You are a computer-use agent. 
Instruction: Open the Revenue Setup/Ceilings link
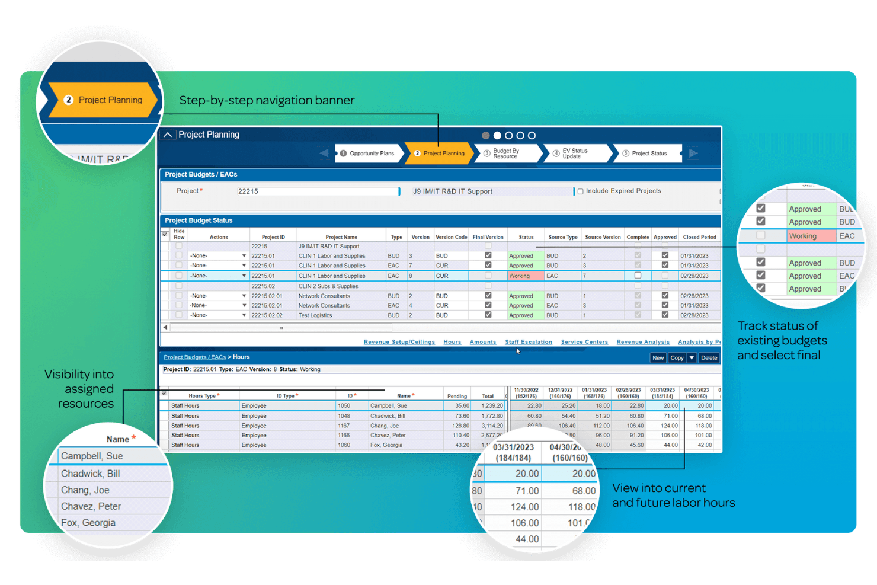click(399, 342)
